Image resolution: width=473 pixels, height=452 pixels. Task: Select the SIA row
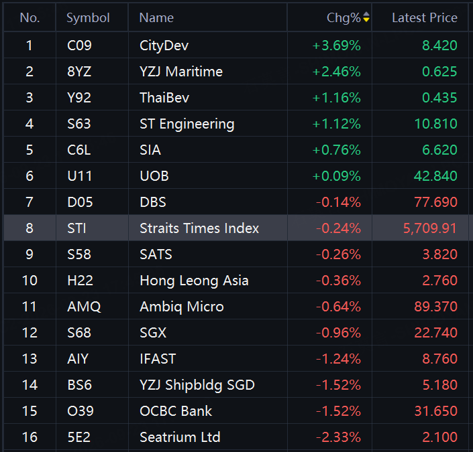(236, 150)
